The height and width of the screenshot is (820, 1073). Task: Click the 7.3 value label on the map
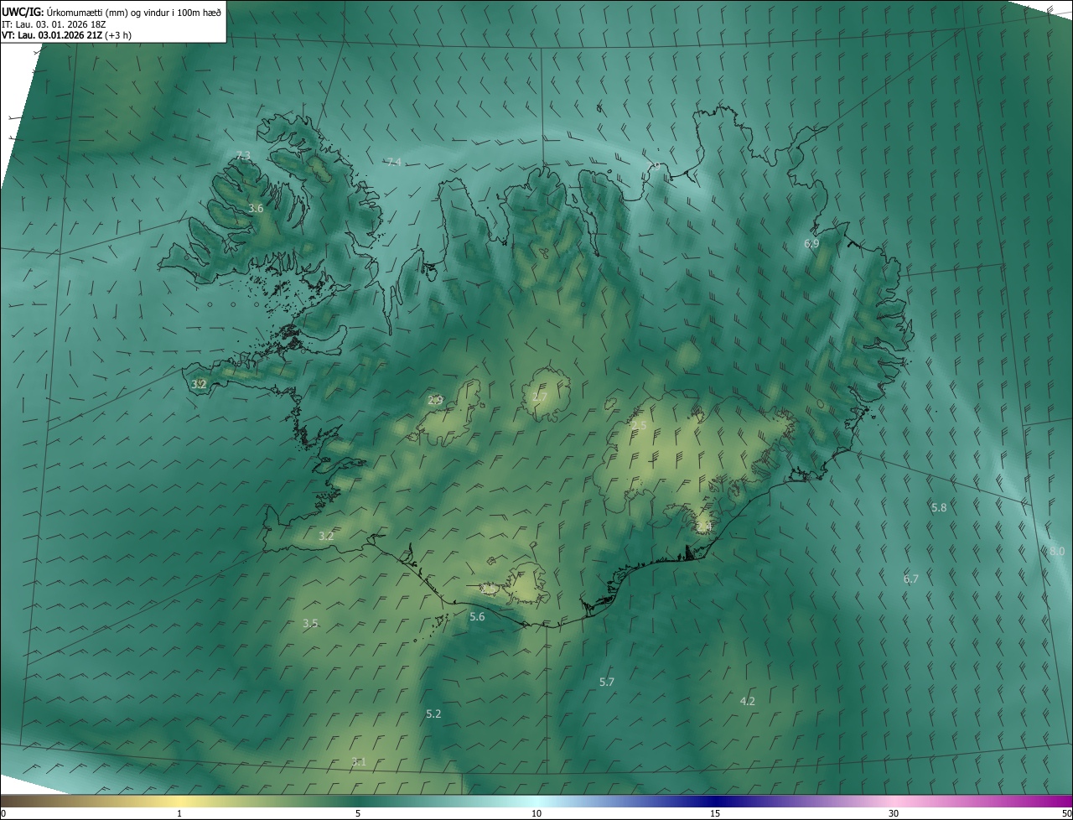pyautogui.click(x=243, y=156)
